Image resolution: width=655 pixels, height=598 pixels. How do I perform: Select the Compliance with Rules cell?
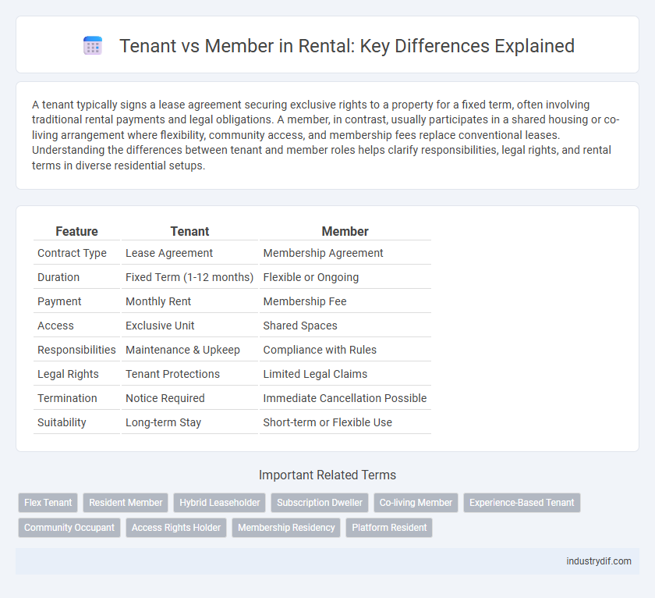click(x=320, y=350)
